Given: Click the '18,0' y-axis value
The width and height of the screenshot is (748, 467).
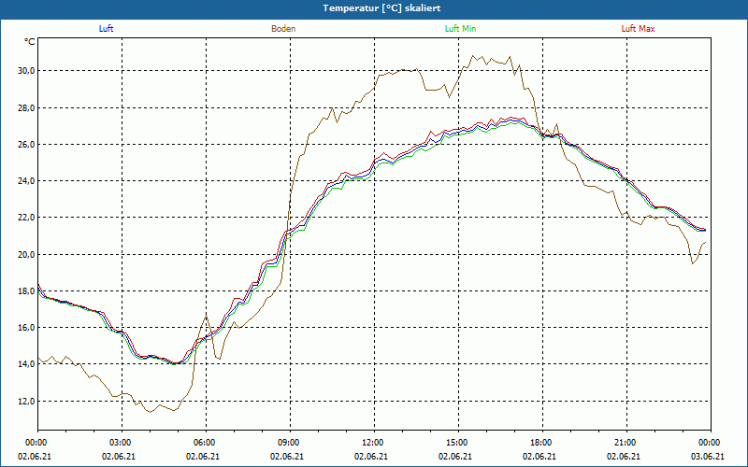Looking at the screenshot, I should click(26, 291).
